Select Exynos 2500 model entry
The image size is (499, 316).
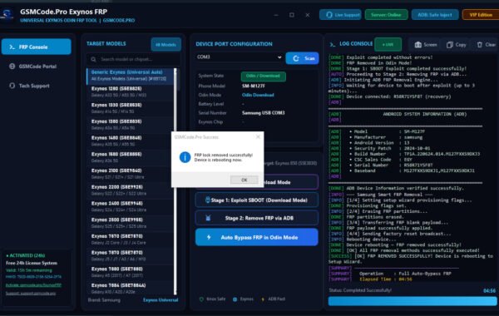pos(130,223)
